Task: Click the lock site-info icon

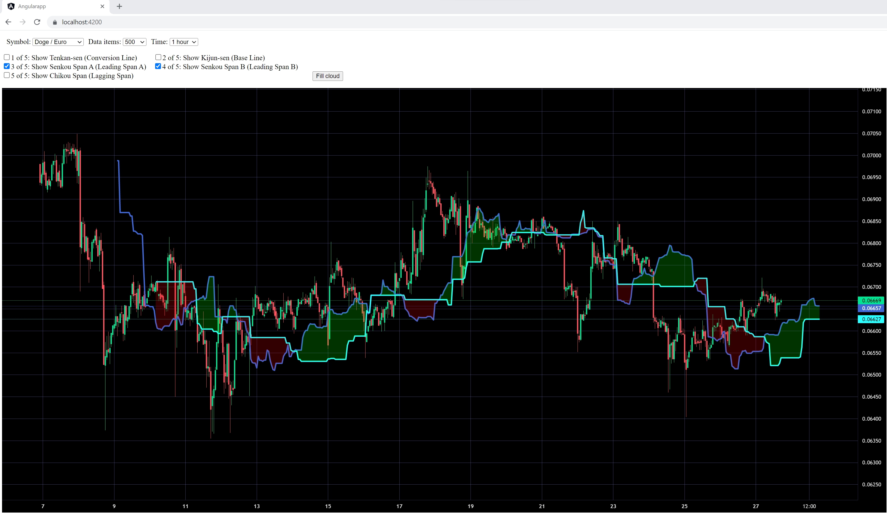Action: click(55, 22)
